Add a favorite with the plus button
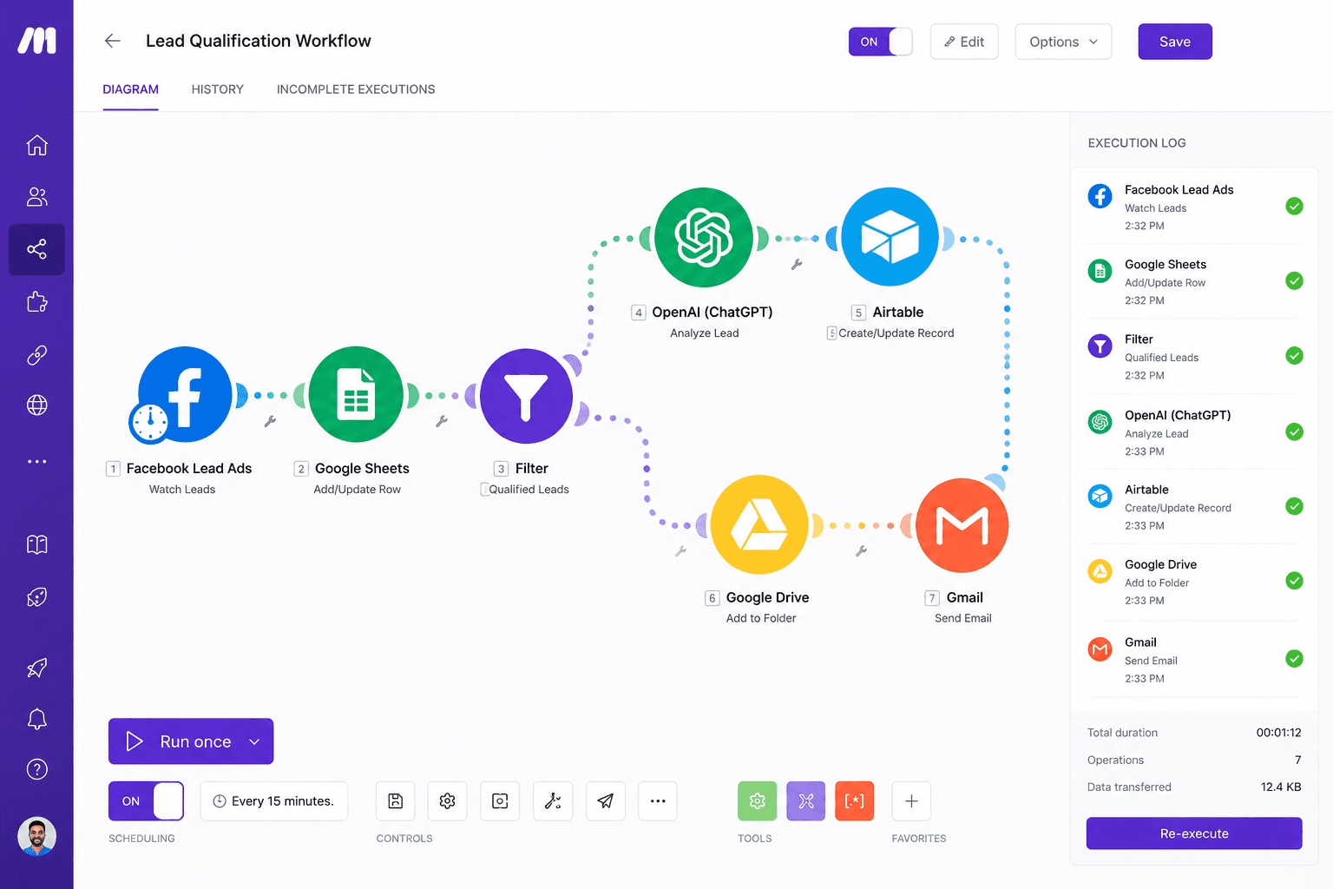The image size is (1333, 889). 911,801
